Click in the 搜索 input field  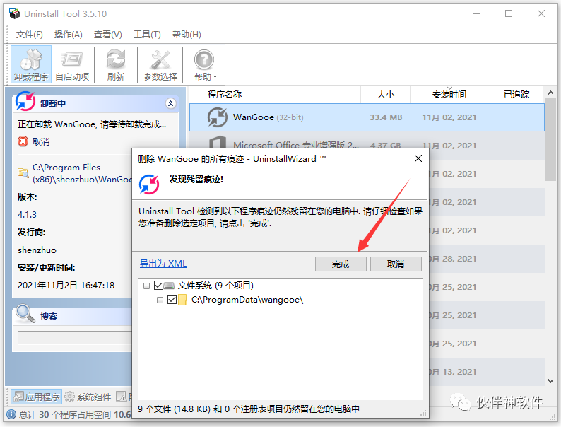click(x=75, y=337)
